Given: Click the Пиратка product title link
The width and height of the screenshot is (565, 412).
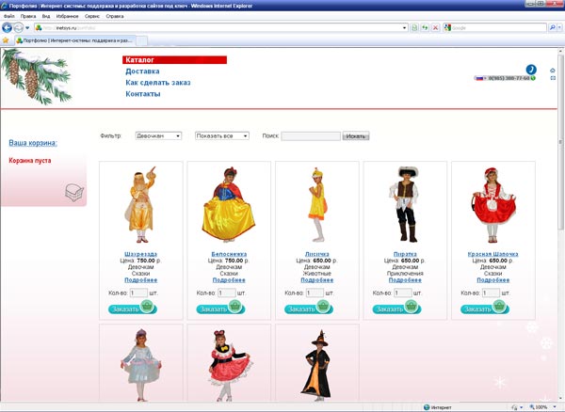Looking at the screenshot, I should point(405,254).
